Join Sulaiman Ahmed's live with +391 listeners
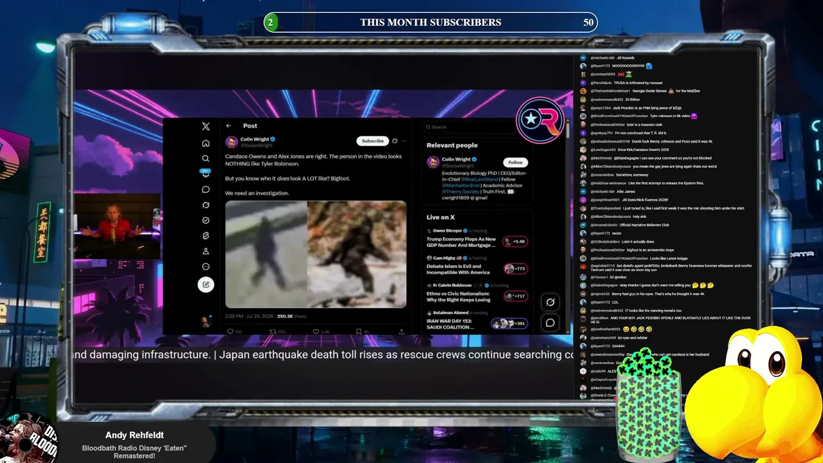Screen dimensions: 823x463 [509, 323]
